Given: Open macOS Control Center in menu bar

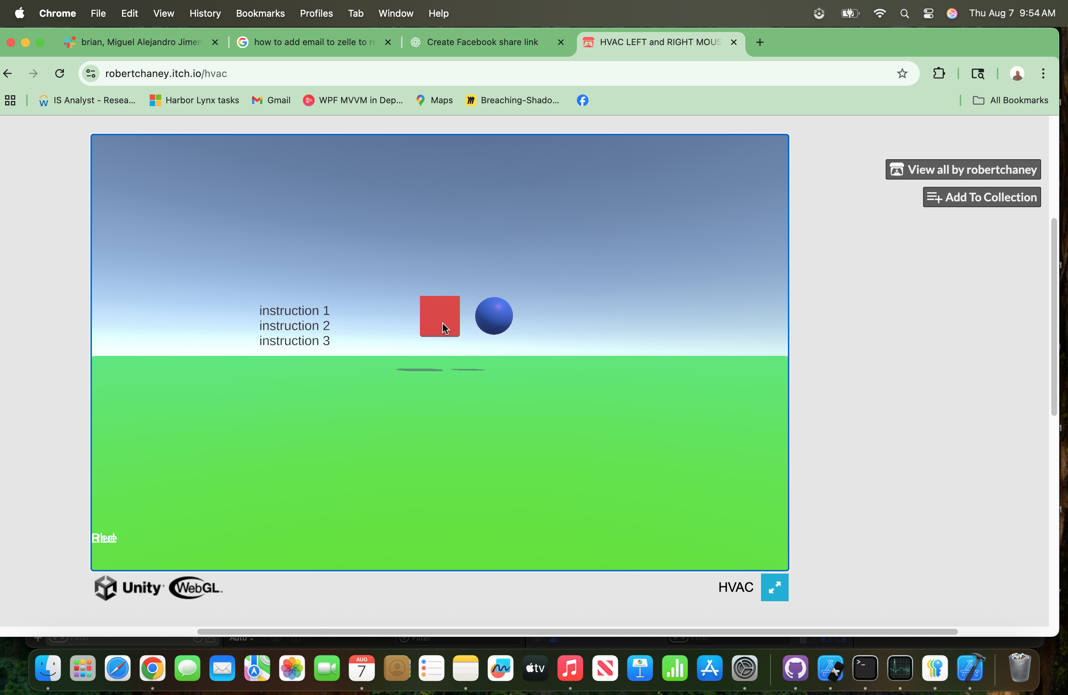Looking at the screenshot, I should point(929,13).
